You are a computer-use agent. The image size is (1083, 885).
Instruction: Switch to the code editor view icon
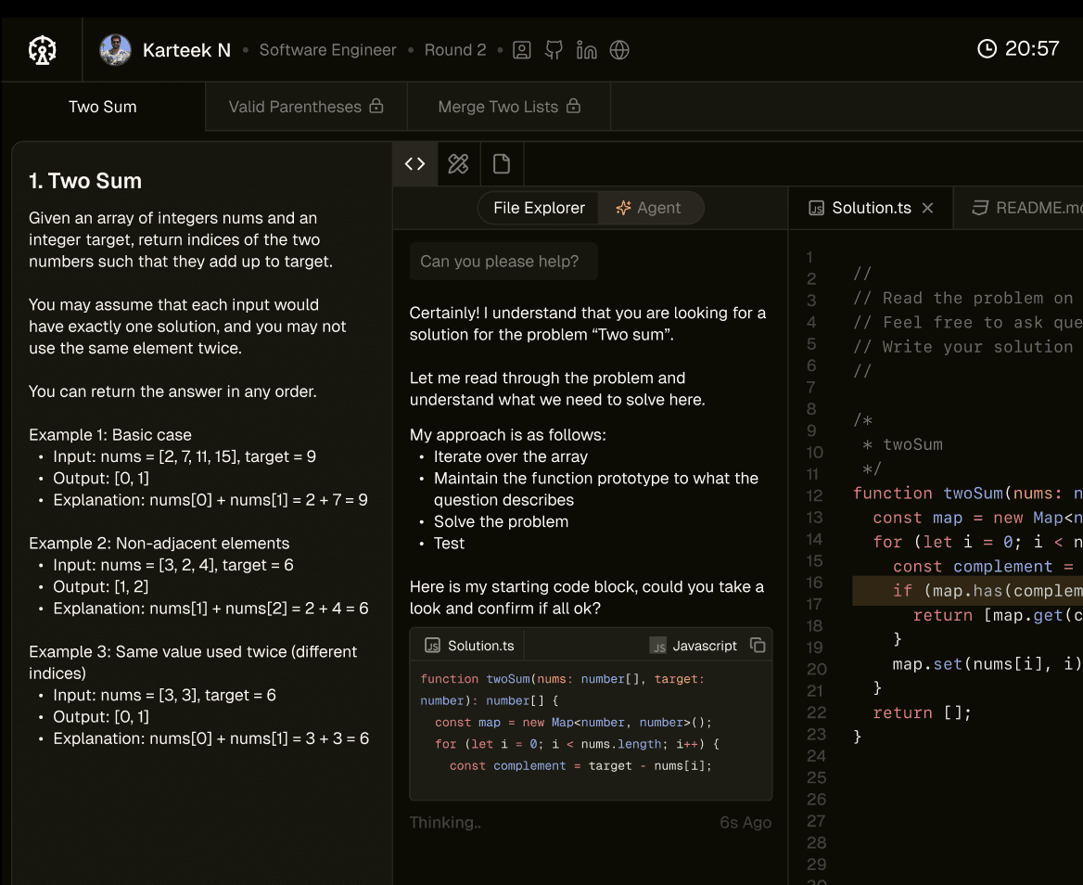[x=415, y=164]
